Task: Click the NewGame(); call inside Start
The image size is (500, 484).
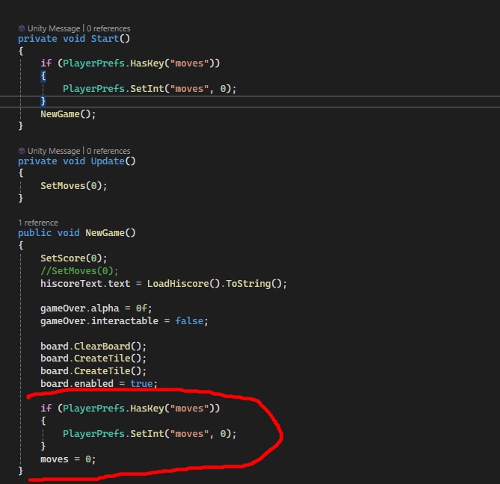Action: point(68,114)
